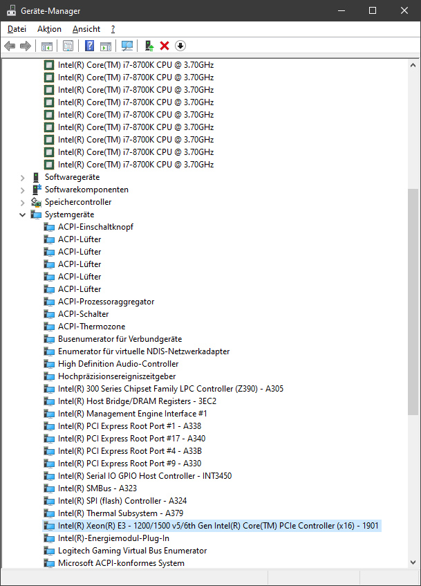Select Enumerator für virtuelle NDIS-Netzwerkadapter
421x586 pixels.
click(x=144, y=351)
